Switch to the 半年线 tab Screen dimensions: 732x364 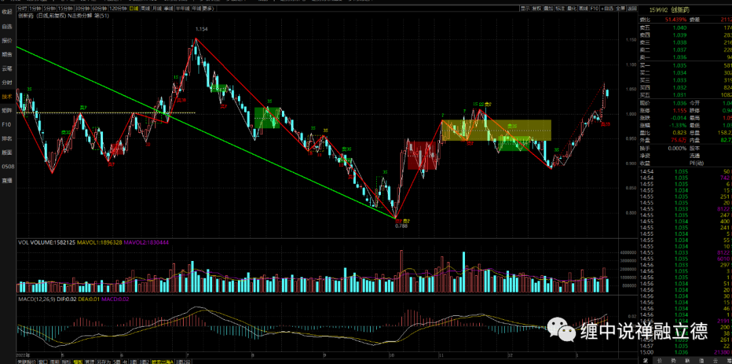(182, 8)
